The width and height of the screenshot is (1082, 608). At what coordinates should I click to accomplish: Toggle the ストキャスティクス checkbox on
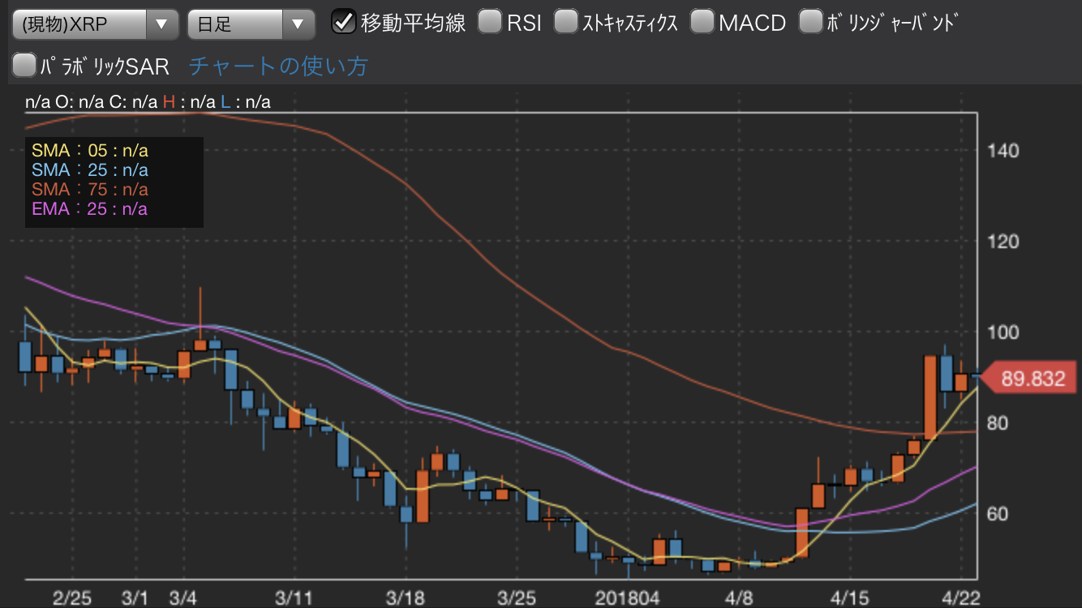coord(565,22)
